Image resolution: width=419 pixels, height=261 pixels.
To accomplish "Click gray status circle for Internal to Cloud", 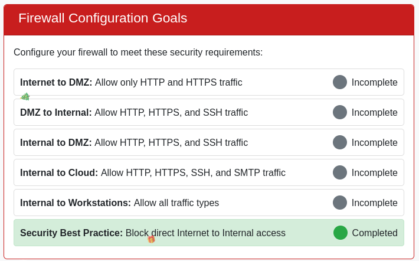I will (x=340, y=172).
